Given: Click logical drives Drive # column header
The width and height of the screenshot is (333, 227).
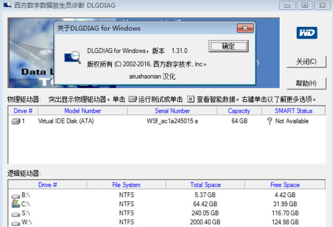Looking at the screenshot, I should 48,185.
